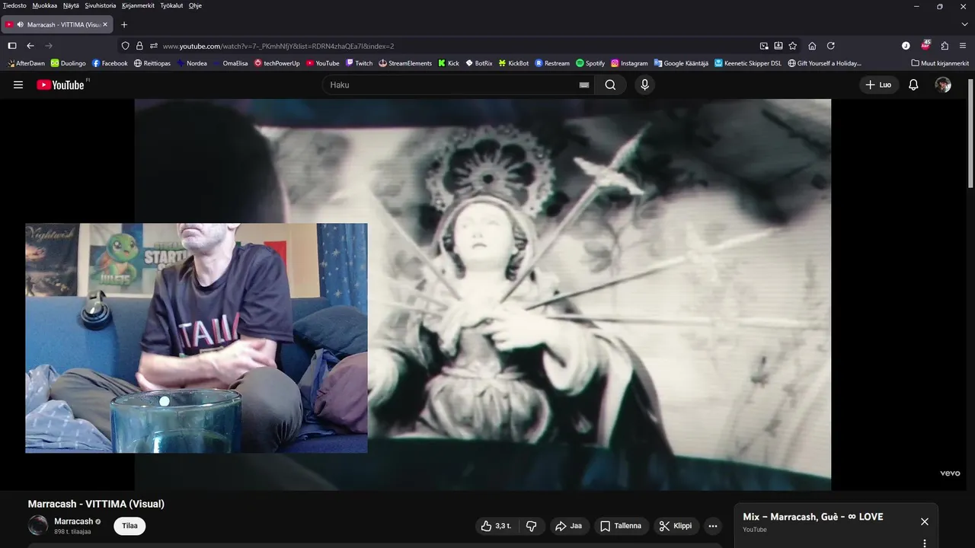The image size is (975, 548).
Task: Close the Marracash - VITTIMA tab
Action: tap(105, 24)
